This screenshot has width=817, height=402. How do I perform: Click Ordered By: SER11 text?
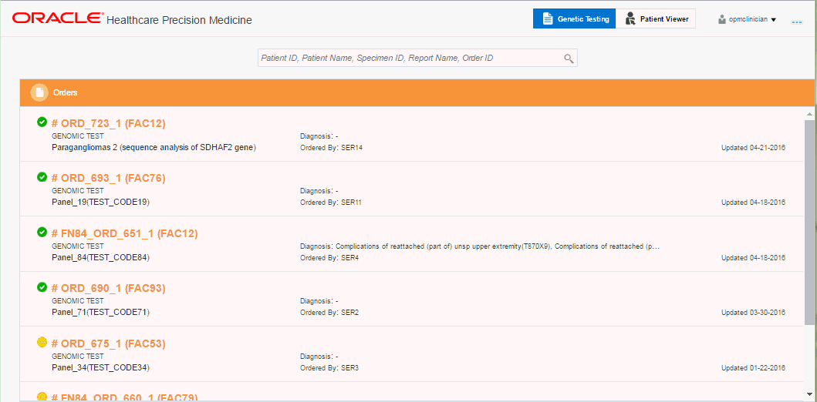[331, 203]
